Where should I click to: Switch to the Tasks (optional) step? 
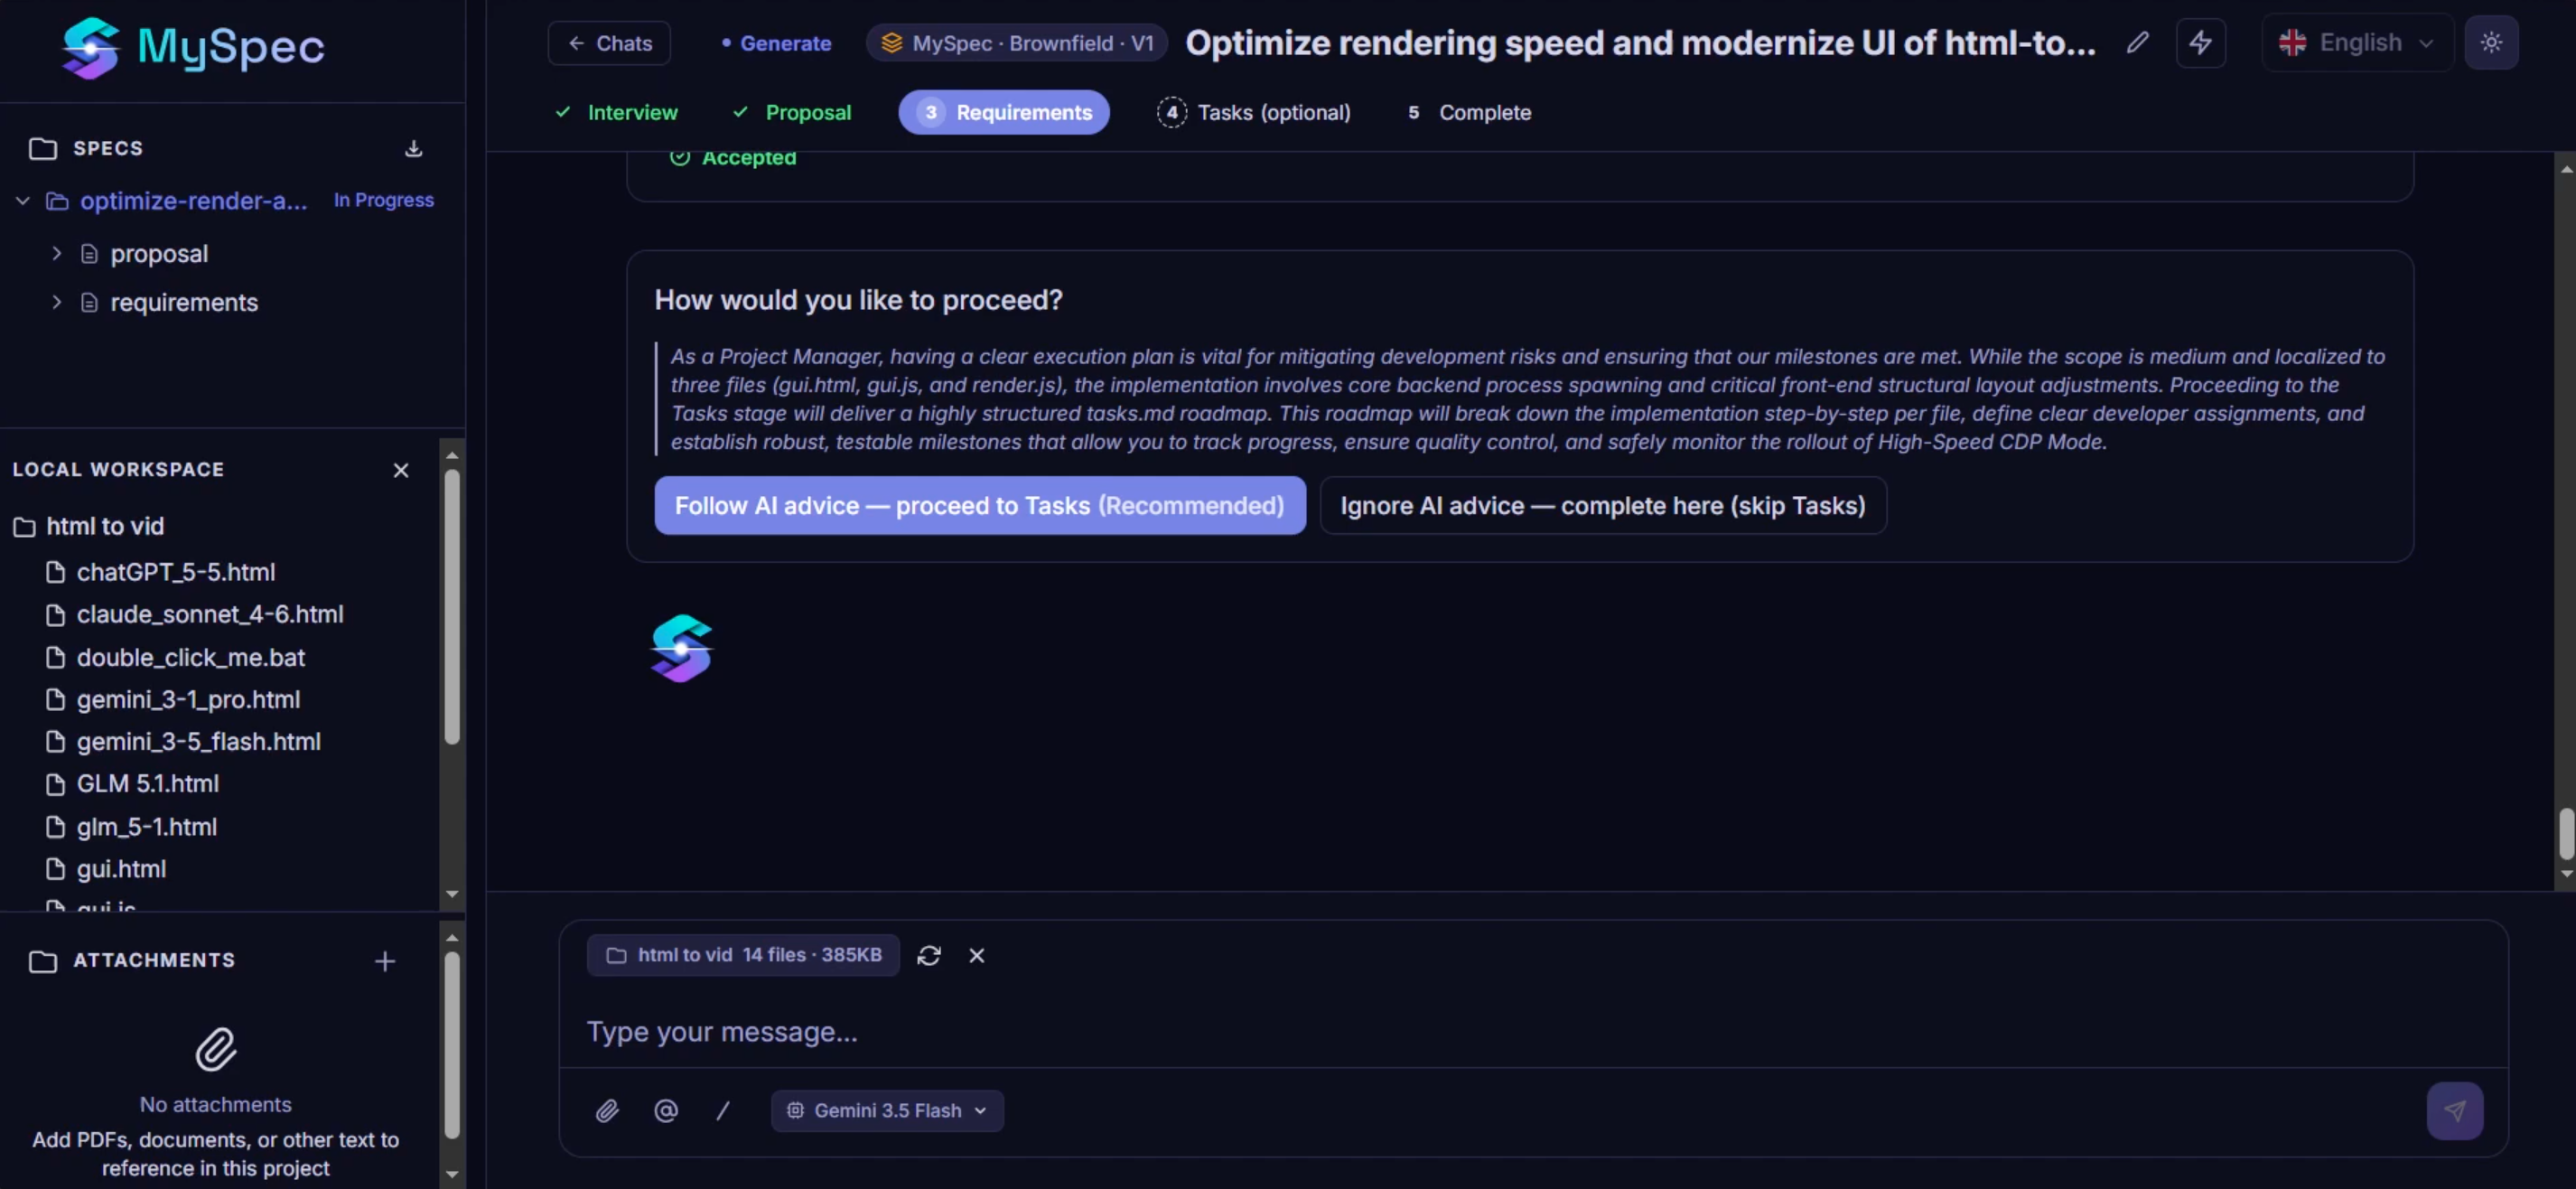[x=1254, y=112]
